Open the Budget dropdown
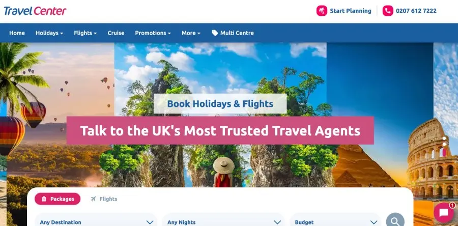Viewport: 458px width, 226px height. pyautogui.click(x=335, y=220)
